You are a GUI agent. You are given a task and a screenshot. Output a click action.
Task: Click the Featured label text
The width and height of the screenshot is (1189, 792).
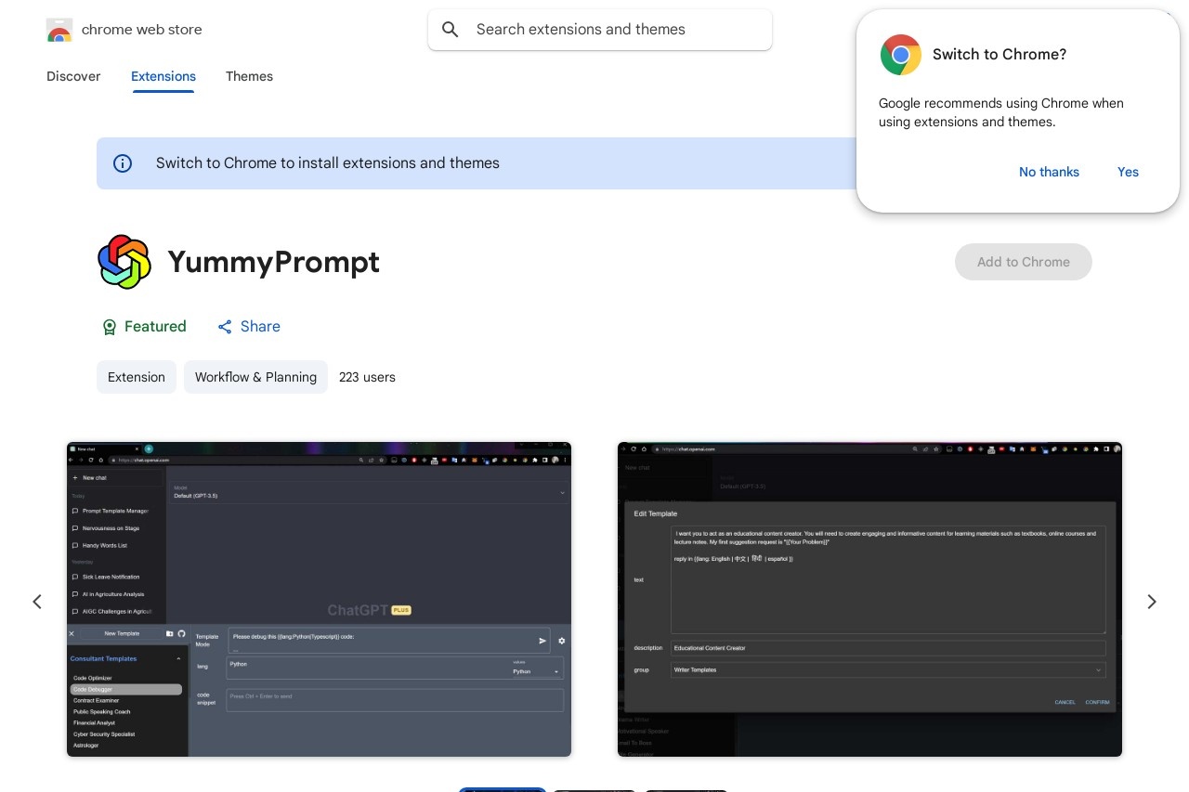coord(155,327)
